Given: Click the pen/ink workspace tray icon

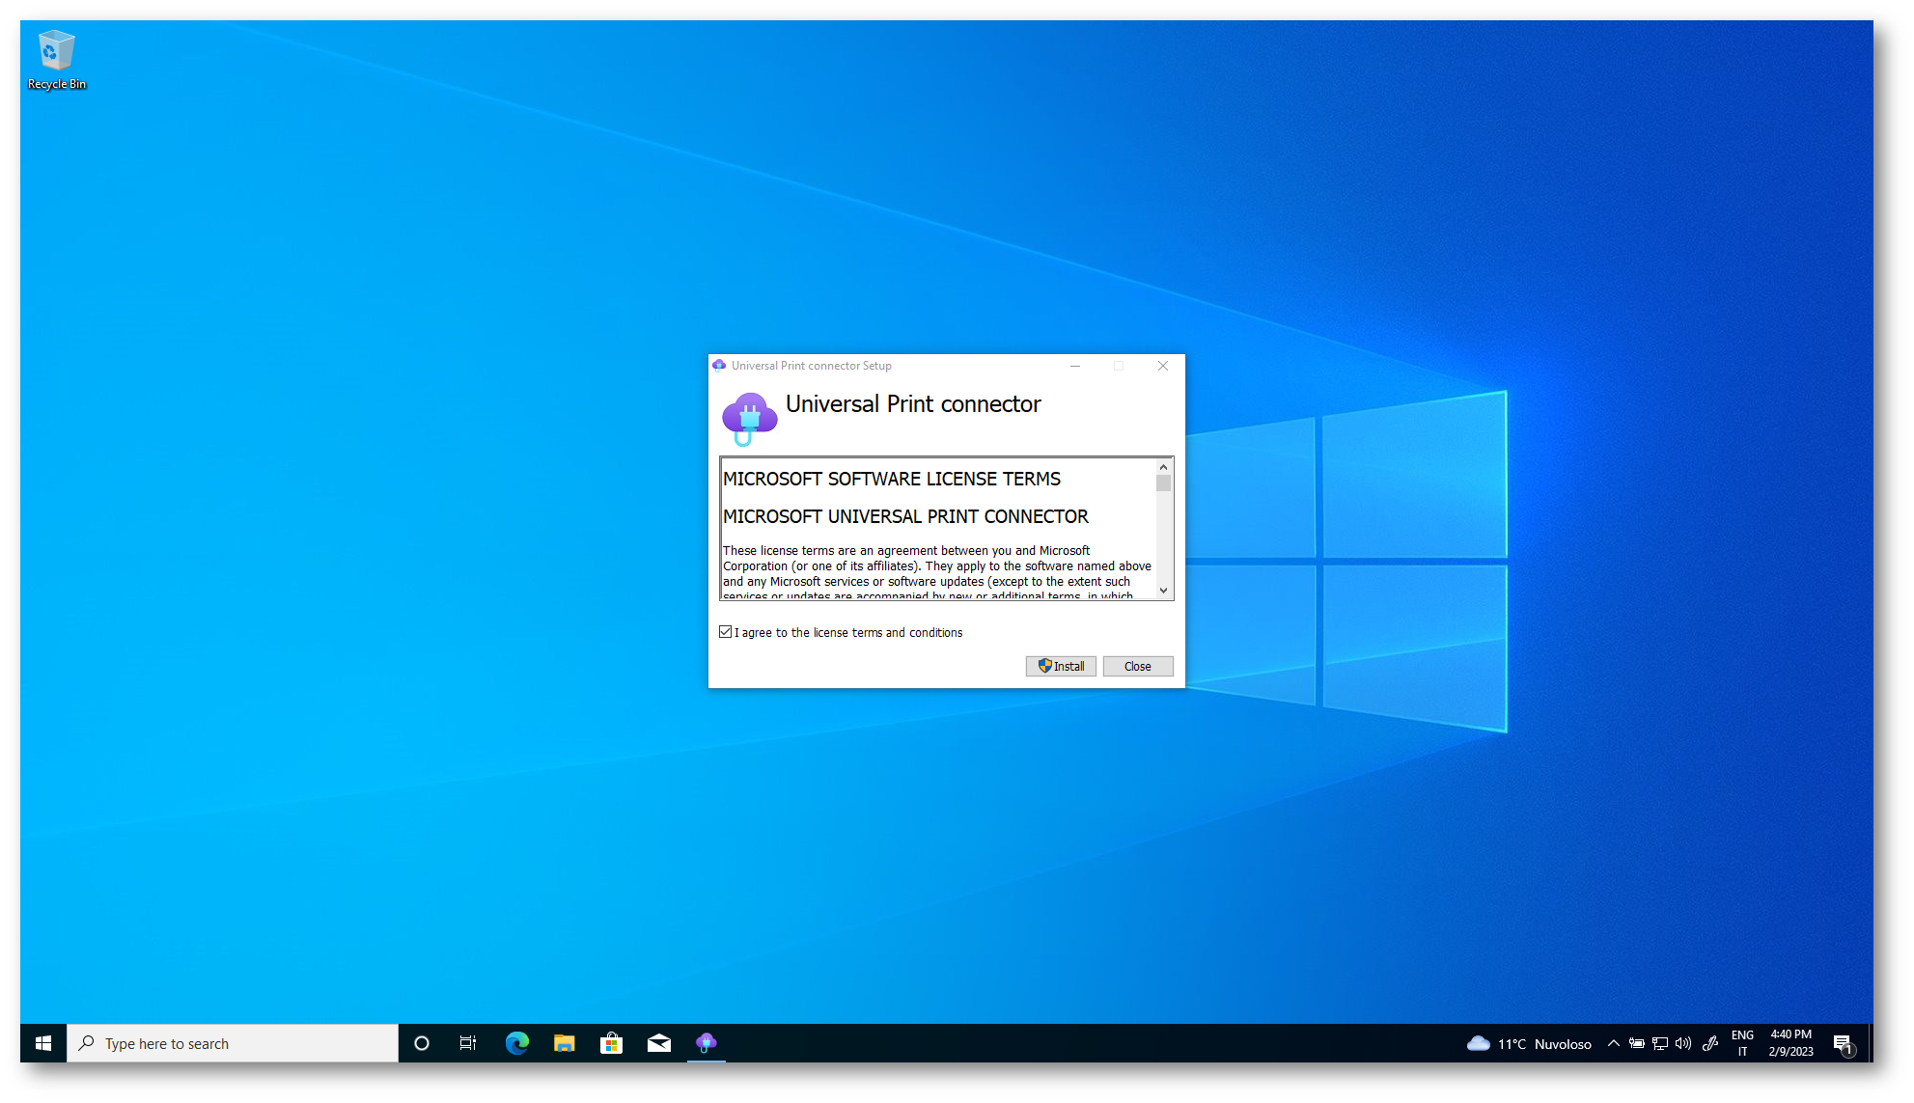Looking at the screenshot, I should pos(1710,1043).
